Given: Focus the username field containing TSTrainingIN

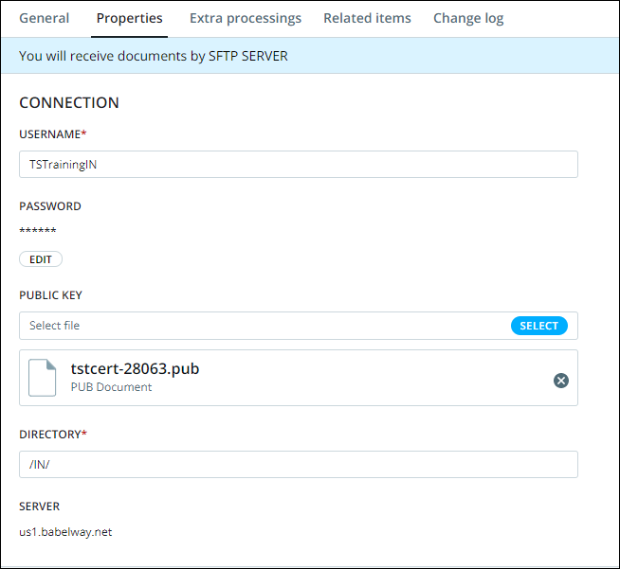Looking at the screenshot, I should coord(299,165).
